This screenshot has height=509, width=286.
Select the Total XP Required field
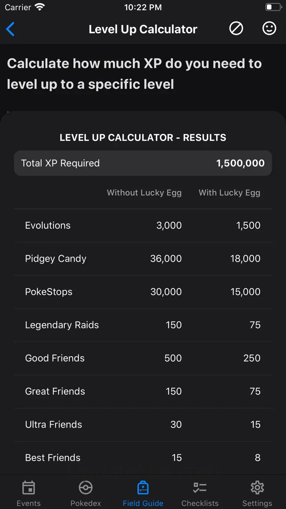tap(143, 163)
